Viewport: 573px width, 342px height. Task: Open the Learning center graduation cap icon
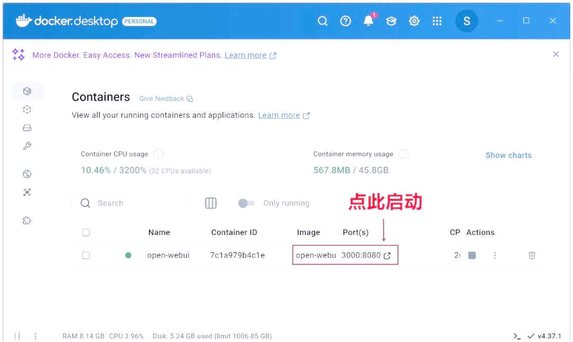pyautogui.click(x=391, y=21)
